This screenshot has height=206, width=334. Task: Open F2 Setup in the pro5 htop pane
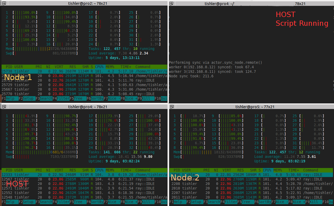(195, 202)
